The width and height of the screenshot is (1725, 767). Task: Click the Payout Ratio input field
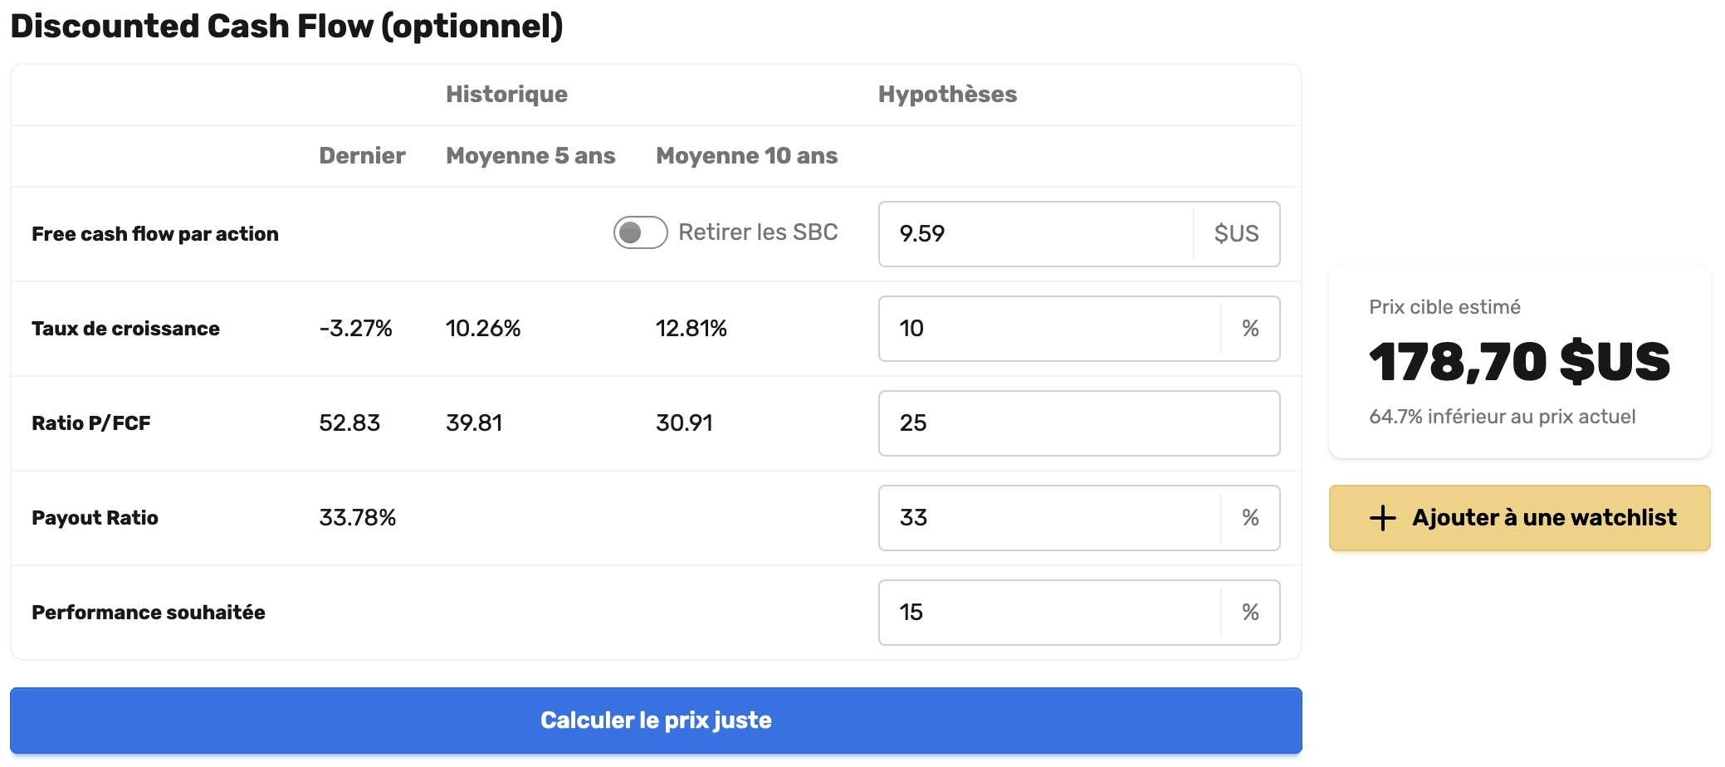click(1049, 518)
